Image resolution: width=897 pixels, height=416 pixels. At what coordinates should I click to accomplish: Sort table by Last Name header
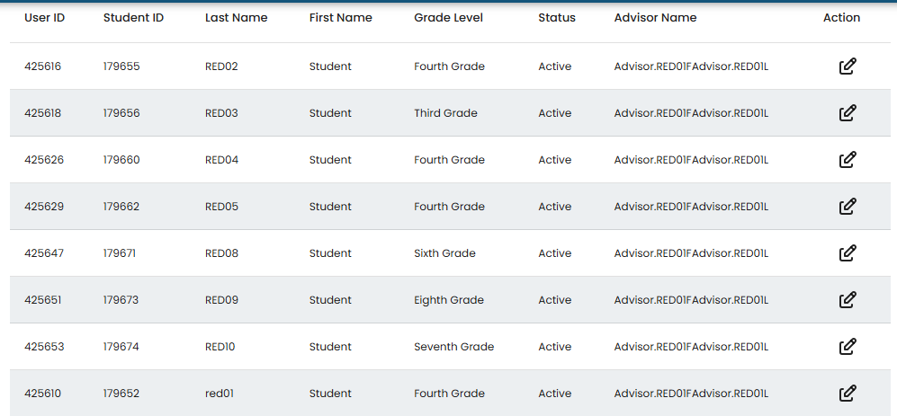click(x=236, y=18)
